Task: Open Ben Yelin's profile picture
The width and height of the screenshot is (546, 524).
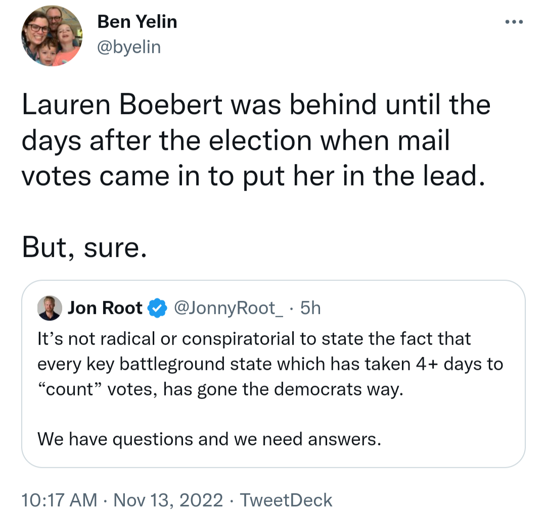Action: (52, 35)
